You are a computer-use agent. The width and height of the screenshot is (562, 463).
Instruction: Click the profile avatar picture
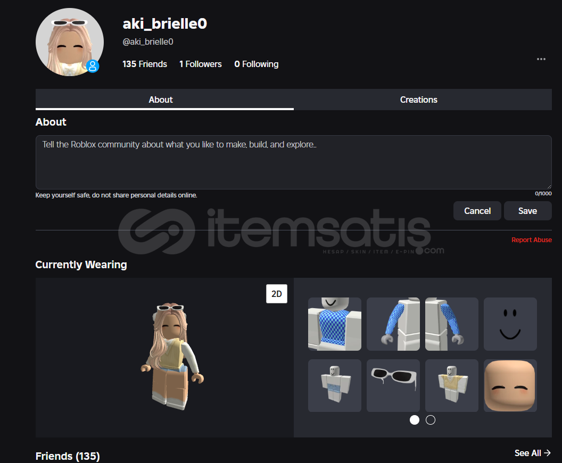point(69,42)
